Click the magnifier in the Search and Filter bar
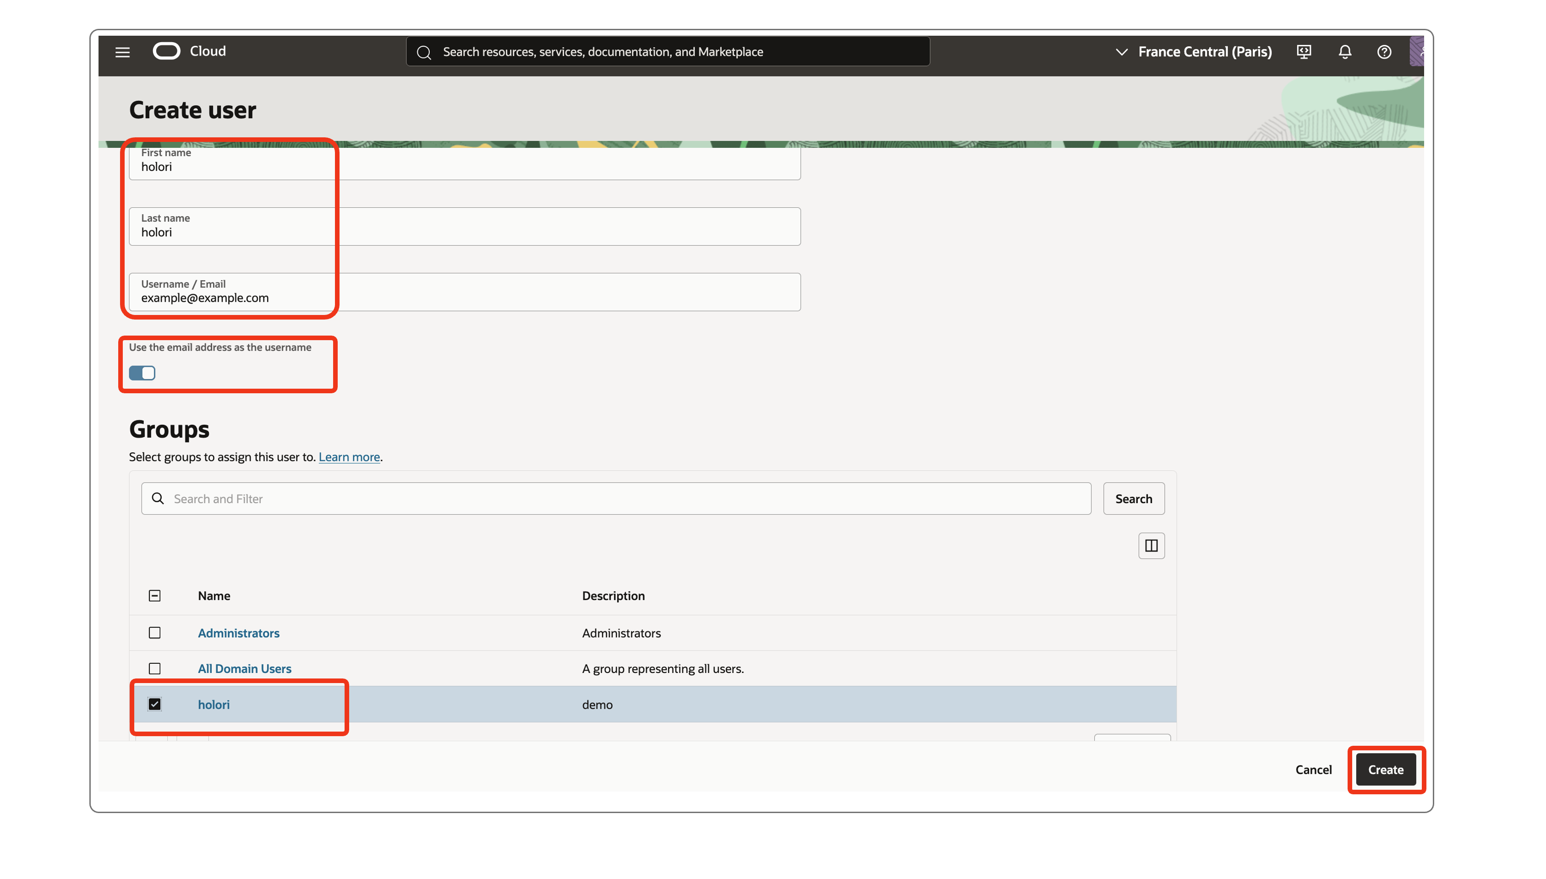Viewport: 1546px width, 879px height. [x=158, y=499]
